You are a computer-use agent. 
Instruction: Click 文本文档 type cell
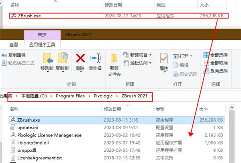(x=164, y=158)
